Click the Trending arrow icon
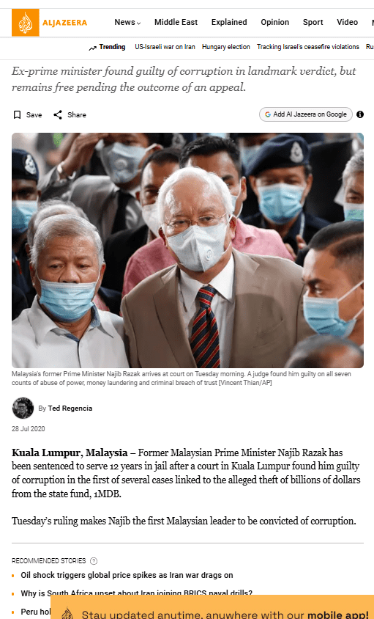Viewport: 374px width, 619px height. [x=93, y=48]
